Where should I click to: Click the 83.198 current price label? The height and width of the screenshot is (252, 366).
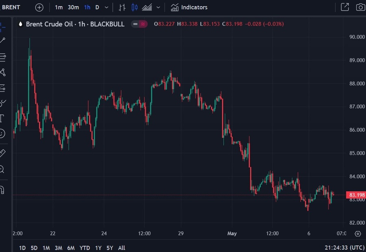[356, 195]
